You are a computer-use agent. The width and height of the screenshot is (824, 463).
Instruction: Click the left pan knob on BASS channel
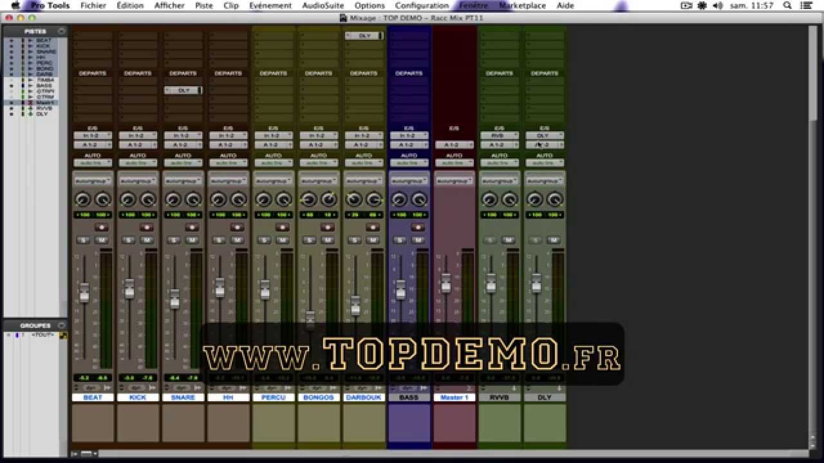399,200
